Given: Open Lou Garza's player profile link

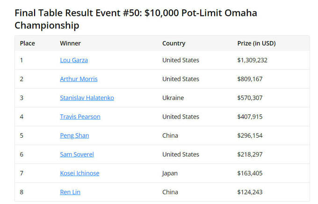Looking at the screenshot, I should [74, 60].
